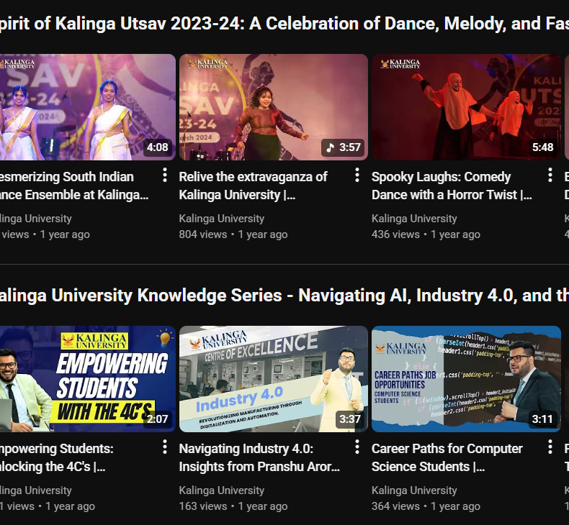
Task: Open more options for Mesmerizing South Indian video
Action: (164, 175)
